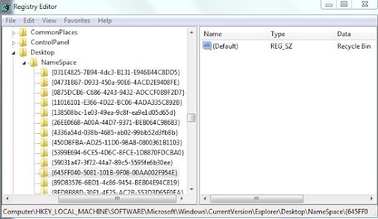
Task: Select the NameSpace key label
Action: click(x=59, y=63)
